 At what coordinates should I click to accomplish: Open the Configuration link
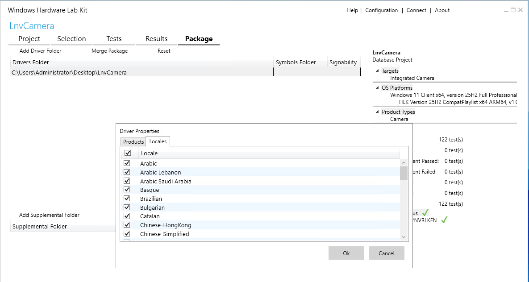382,10
